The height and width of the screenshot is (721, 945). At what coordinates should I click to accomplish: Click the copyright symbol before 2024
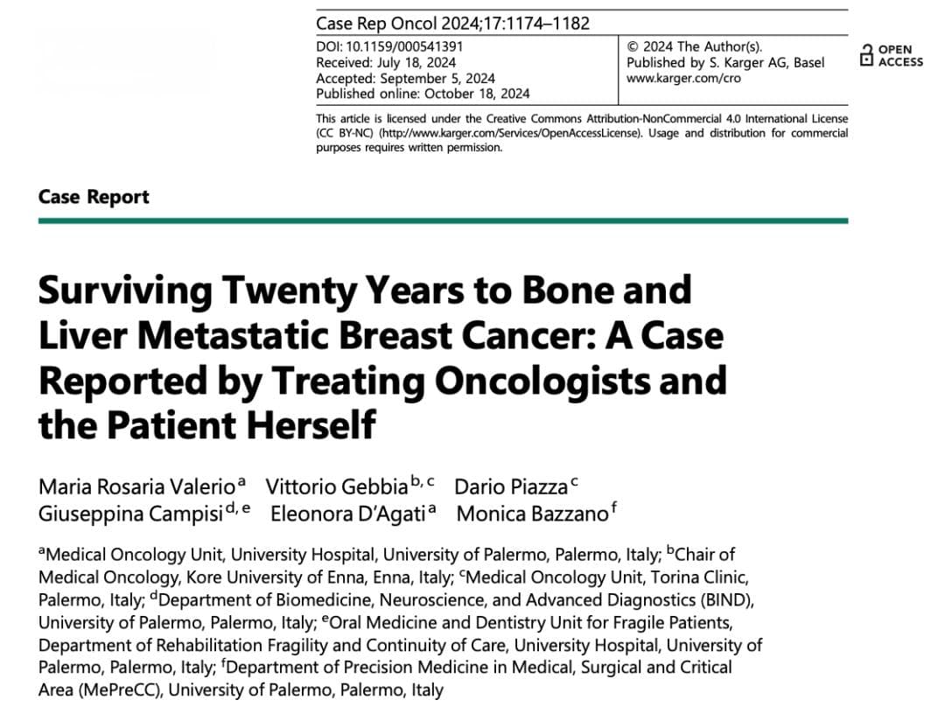tap(633, 47)
